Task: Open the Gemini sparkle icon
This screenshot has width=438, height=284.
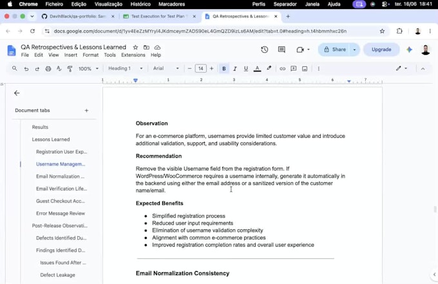Action: 409,50
